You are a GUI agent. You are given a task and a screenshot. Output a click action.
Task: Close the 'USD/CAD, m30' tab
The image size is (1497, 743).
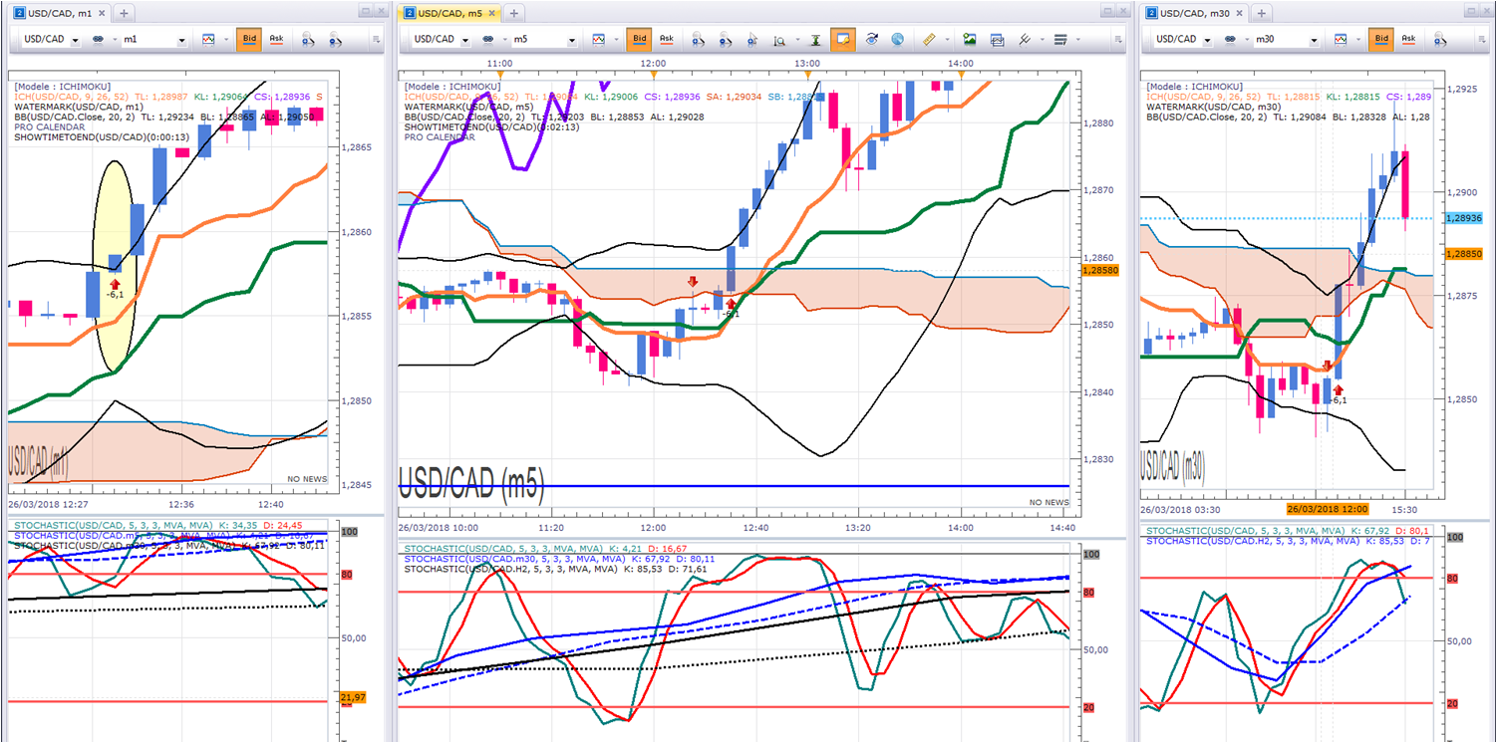(1237, 13)
